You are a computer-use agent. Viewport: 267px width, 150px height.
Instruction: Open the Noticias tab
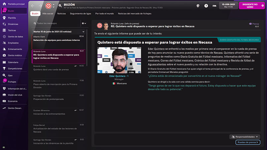[x=61, y=14]
